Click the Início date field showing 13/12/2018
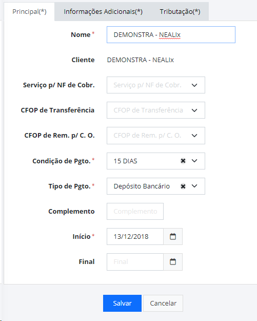257x321 pixels. pos(135,236)
